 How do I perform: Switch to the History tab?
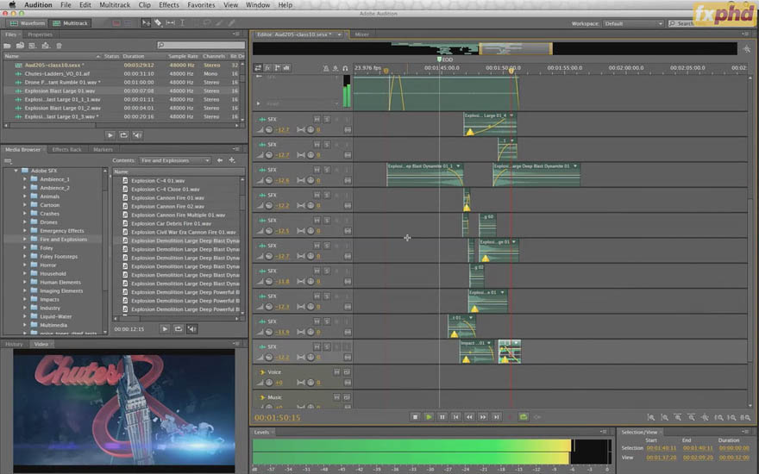pos(14,344)
